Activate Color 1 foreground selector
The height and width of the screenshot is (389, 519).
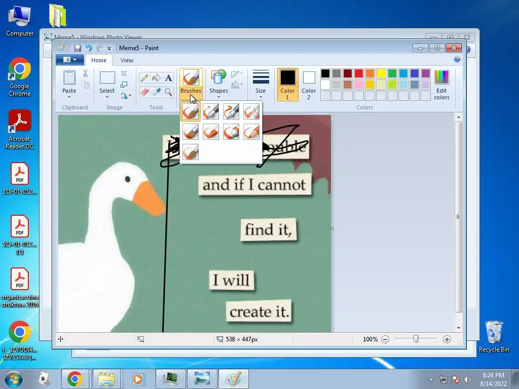pos(287,85)
